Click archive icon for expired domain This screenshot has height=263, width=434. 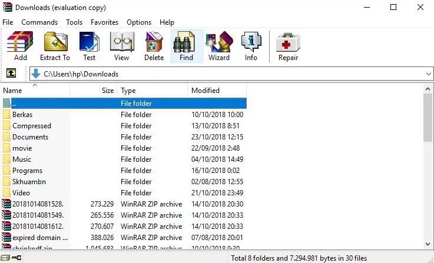(6, 237)
